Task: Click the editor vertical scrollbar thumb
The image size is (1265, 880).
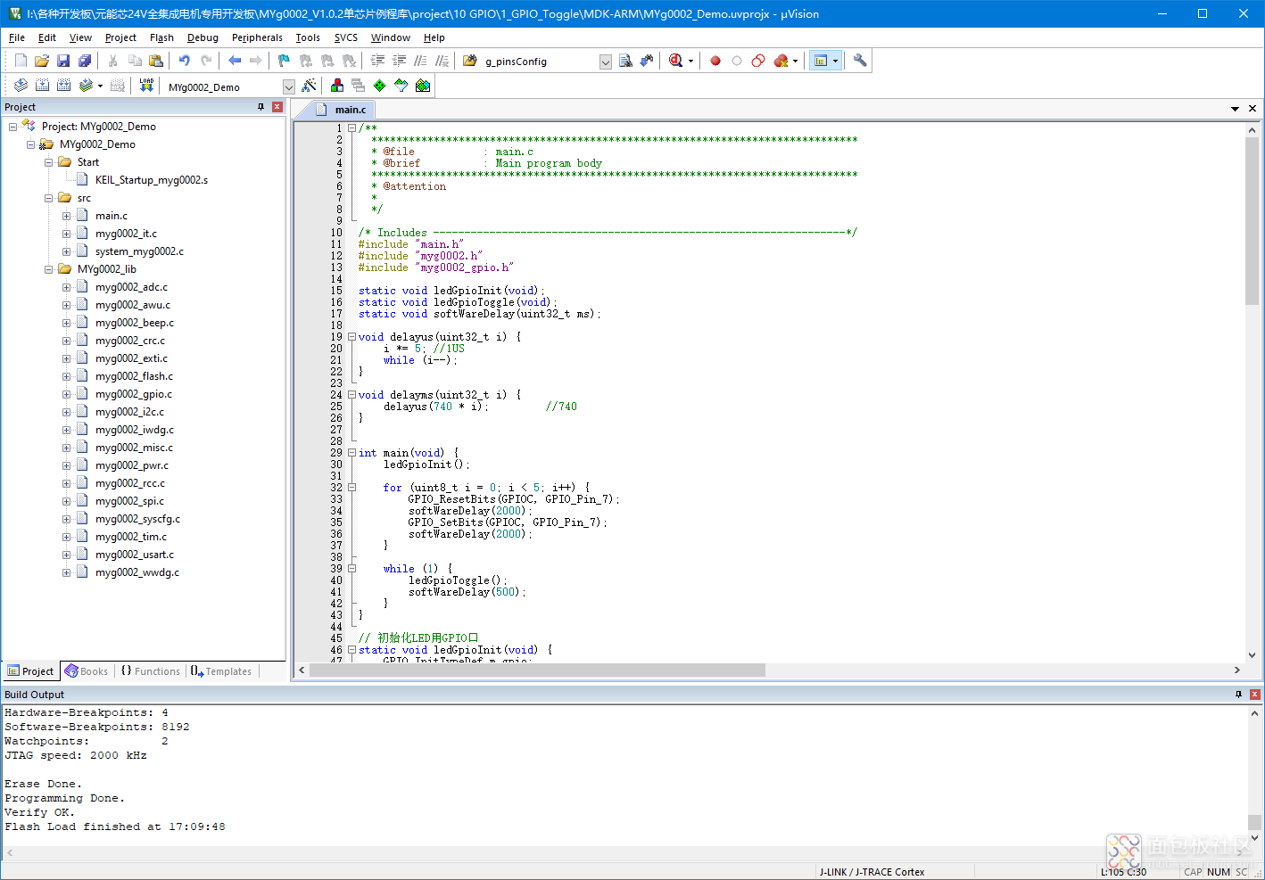Action: pos(1252,222)
